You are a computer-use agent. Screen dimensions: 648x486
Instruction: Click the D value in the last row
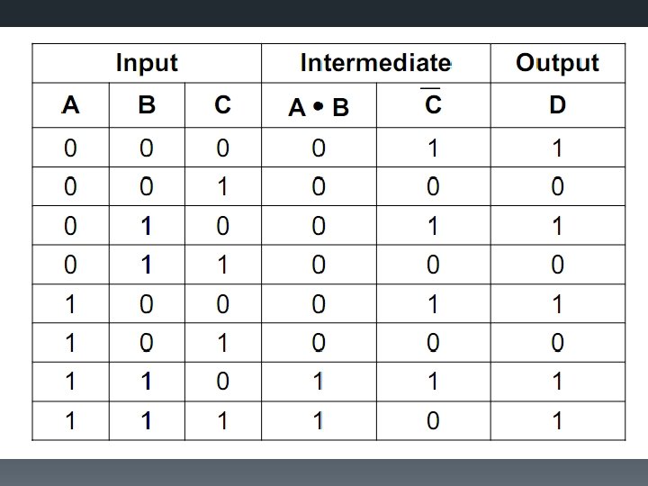coord(557,420)
